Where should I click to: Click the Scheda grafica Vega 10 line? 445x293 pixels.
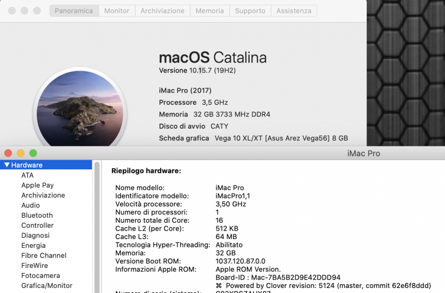pos(254,138)
